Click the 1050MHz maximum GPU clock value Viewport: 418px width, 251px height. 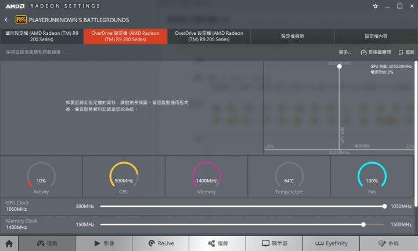401,206
